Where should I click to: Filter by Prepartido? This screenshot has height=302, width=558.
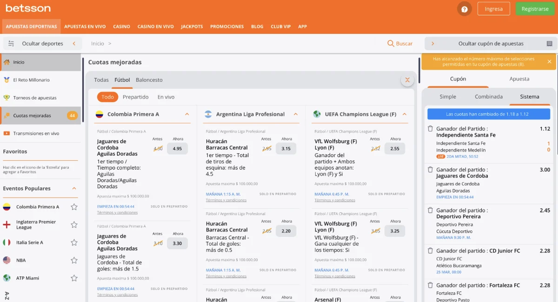(x=136, y=97)
